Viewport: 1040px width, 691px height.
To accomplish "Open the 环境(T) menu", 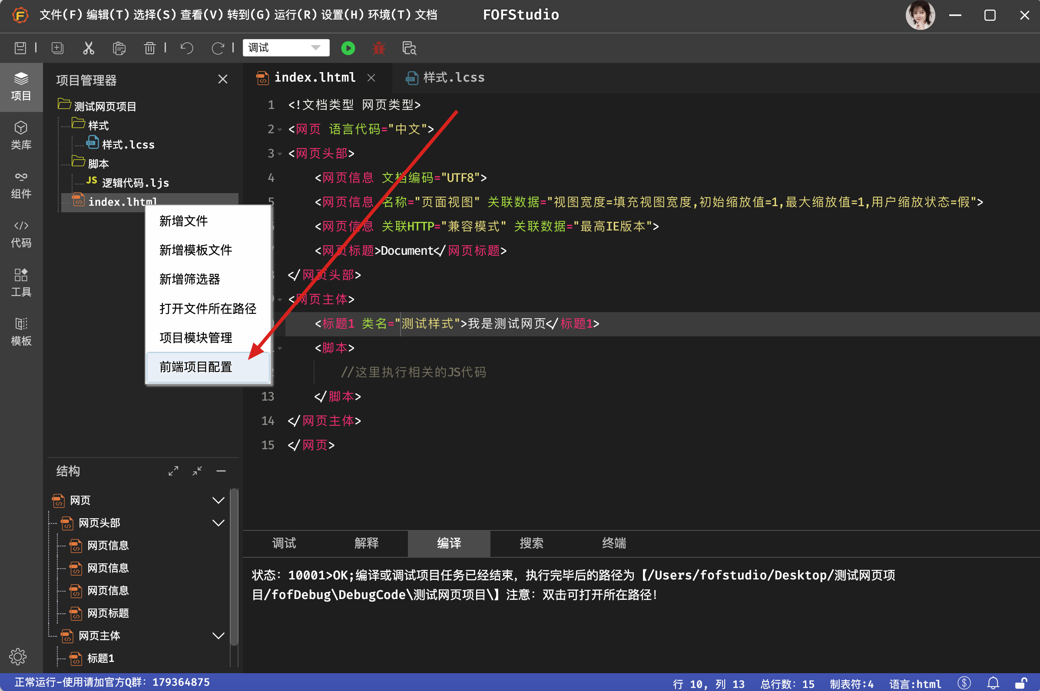I will coord(389,15).
